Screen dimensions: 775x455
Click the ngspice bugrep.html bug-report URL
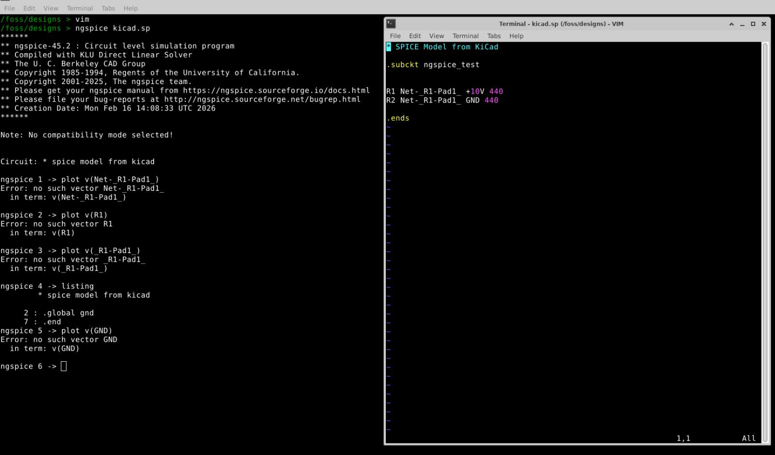coord(262,100)
